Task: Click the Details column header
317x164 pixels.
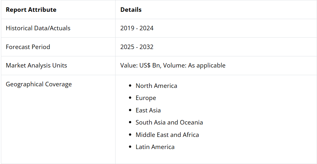Action: (x=131, y=10)
